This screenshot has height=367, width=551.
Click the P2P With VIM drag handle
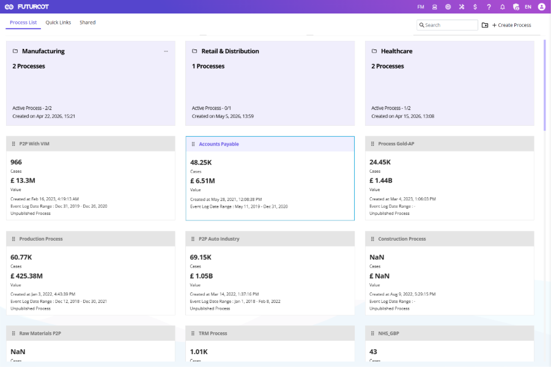13,144
